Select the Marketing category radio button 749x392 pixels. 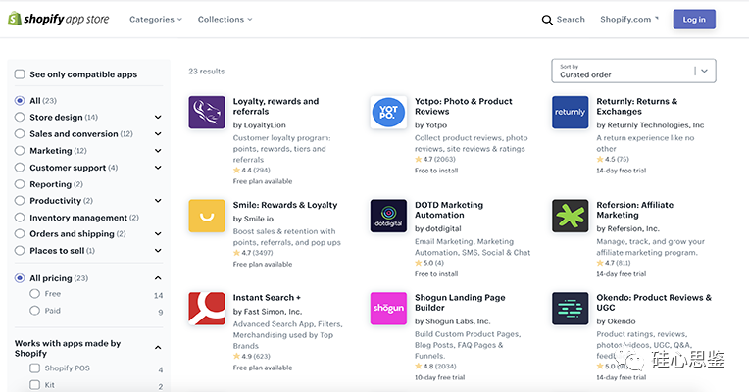click(x=21, y=151)
